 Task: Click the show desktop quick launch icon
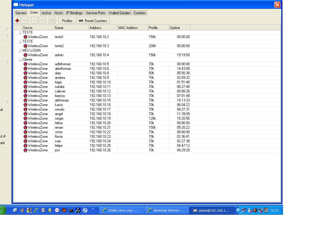coord(15,210)
